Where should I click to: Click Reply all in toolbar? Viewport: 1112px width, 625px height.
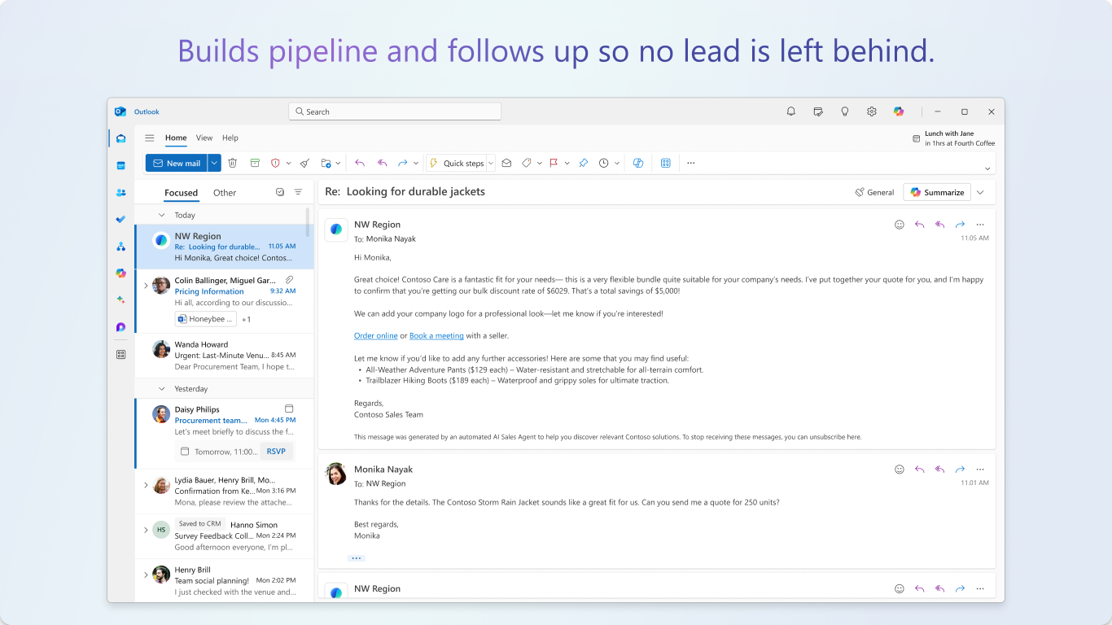pos(382,163)
